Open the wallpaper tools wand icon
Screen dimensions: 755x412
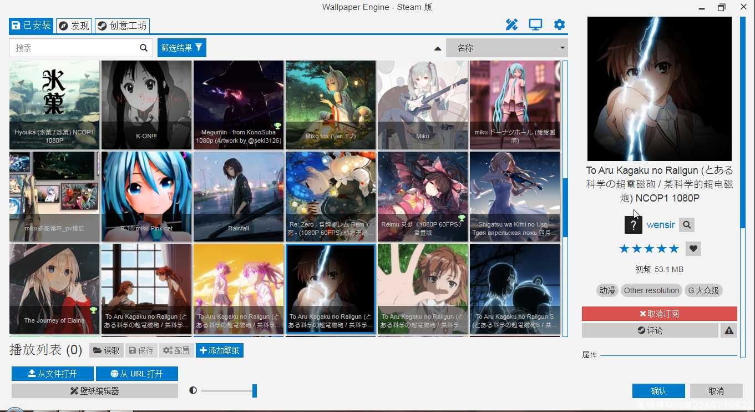[511, 24]
